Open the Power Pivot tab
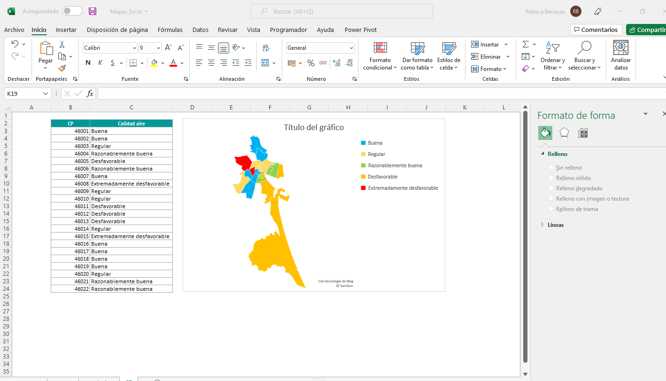This screenshot has width=666, height=381. 361,30
